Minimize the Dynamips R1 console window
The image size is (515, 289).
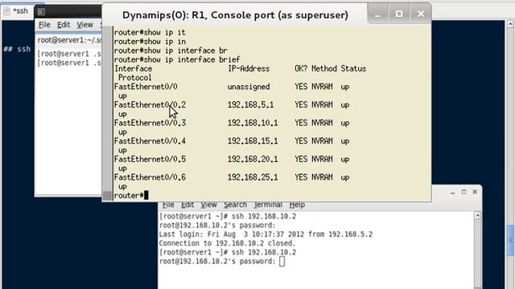377,14
